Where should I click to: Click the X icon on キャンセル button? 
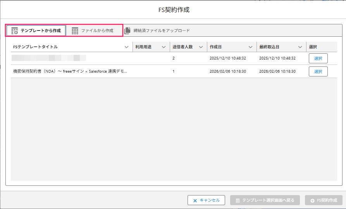coord(195,201)
